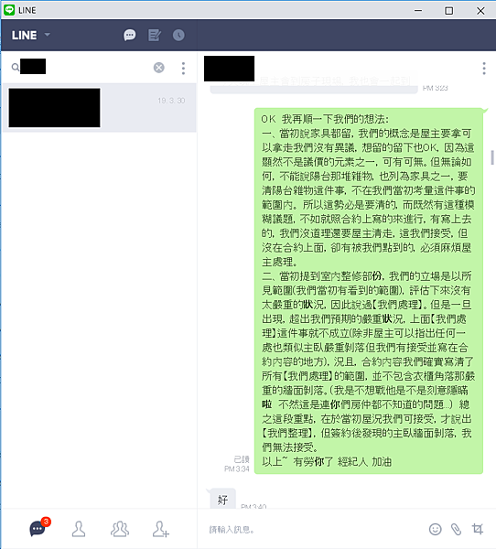Start screen capture with the crop icon
Image resolution: width=496 pixels, height=549 pixels.
tap(478, 529)
